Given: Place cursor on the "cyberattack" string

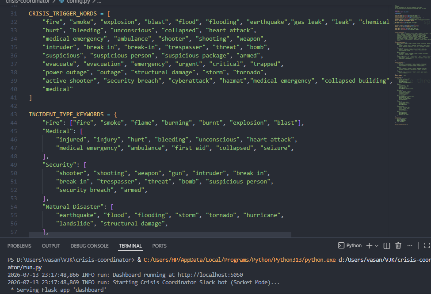Looking at the screenshot, I should (191, 80).
